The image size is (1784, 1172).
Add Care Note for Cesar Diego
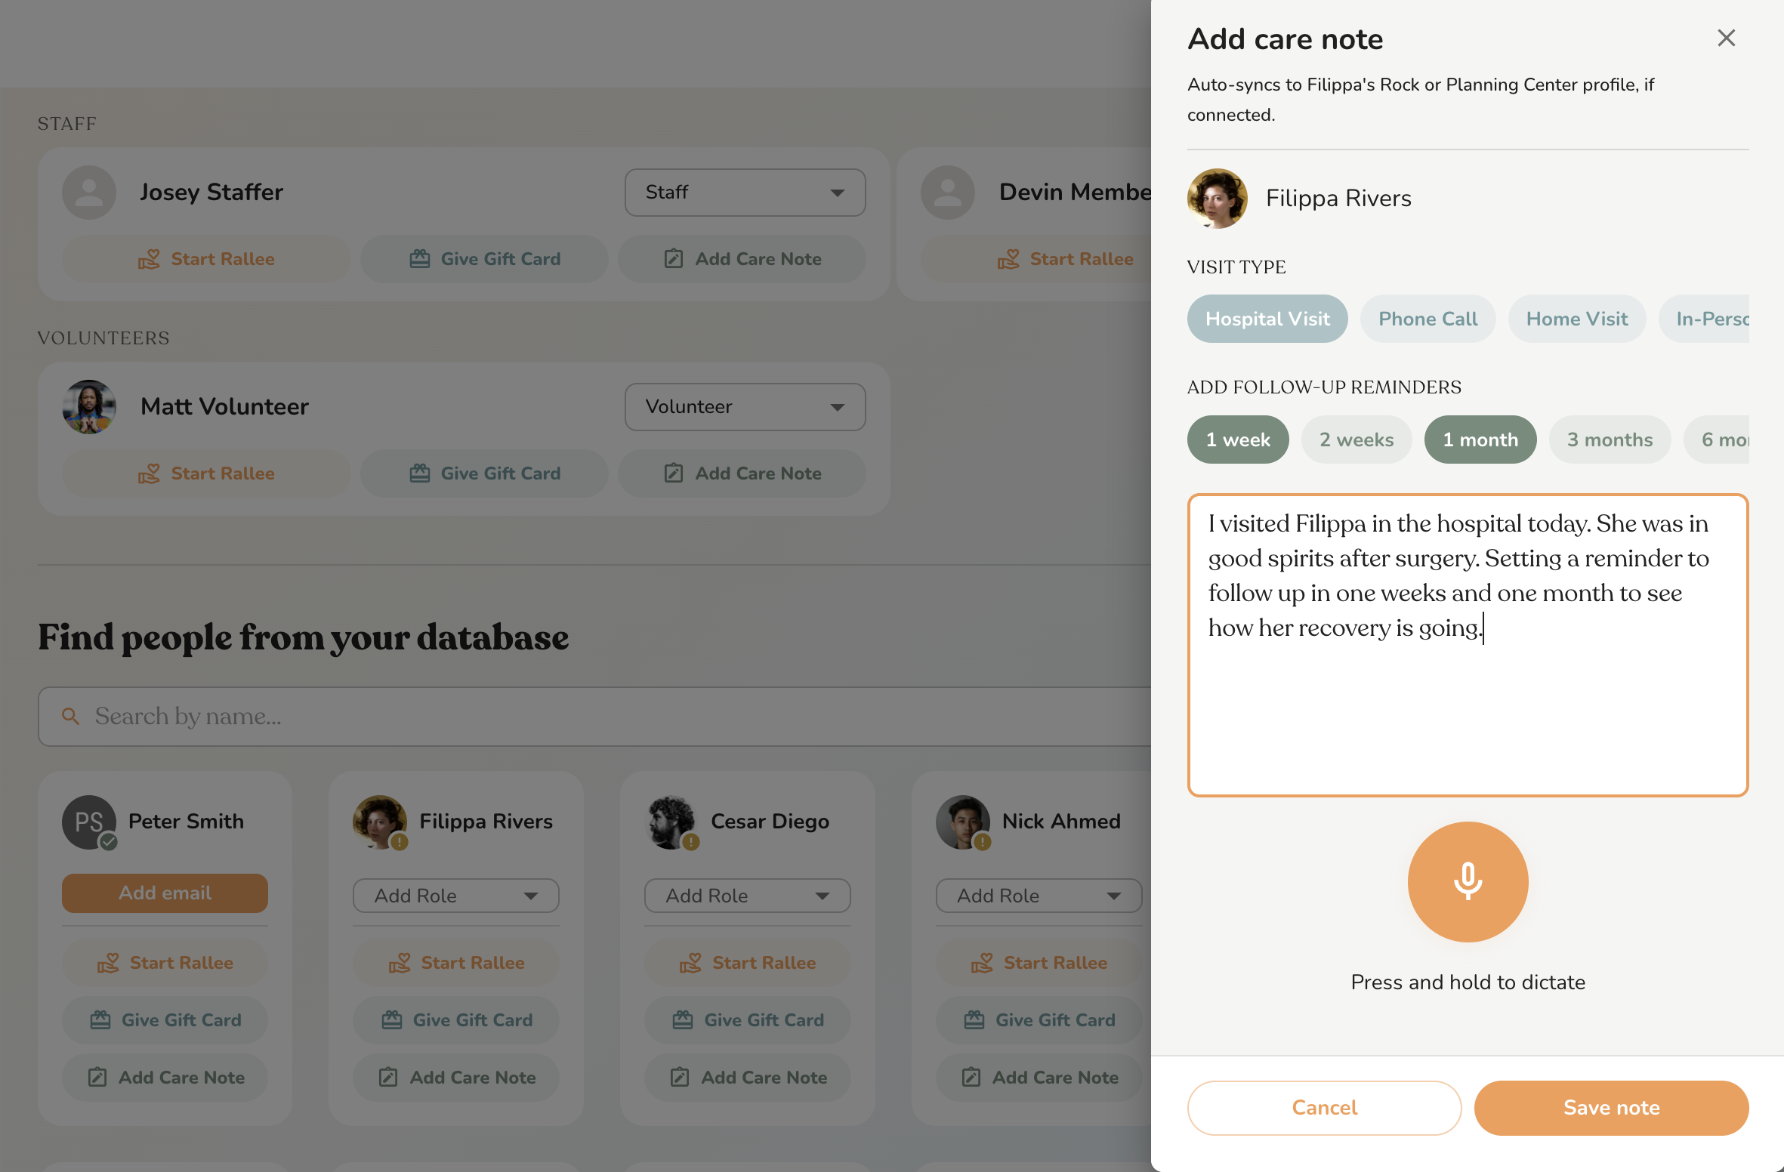[x=747, y=1078]
